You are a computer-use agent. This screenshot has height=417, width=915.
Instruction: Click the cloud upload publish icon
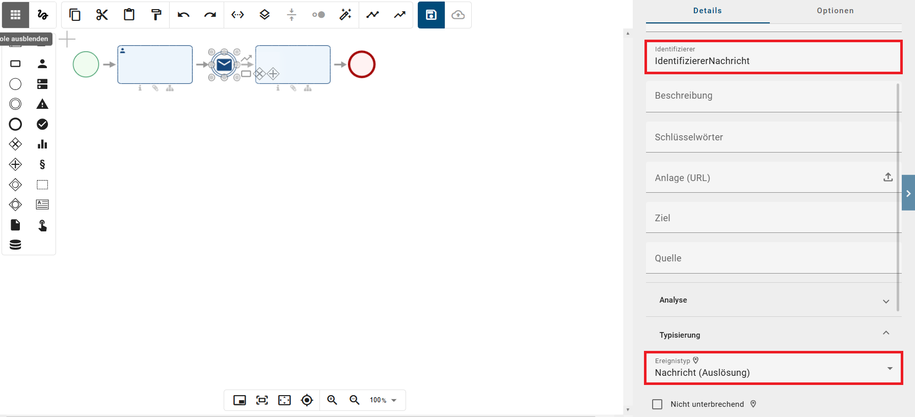click(x=458, y=15)
